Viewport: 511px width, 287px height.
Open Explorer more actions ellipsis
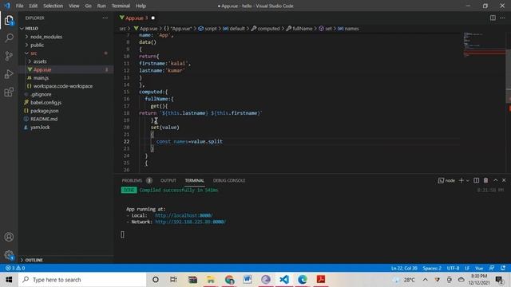click(105, 18)
